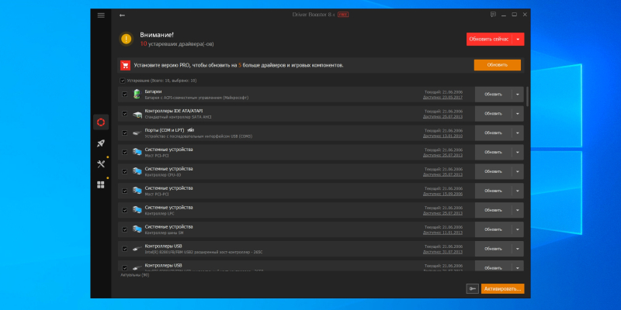Click the red Обновить сейчас button
Viewport: 621px width, 310px height.
coord(489,39)
